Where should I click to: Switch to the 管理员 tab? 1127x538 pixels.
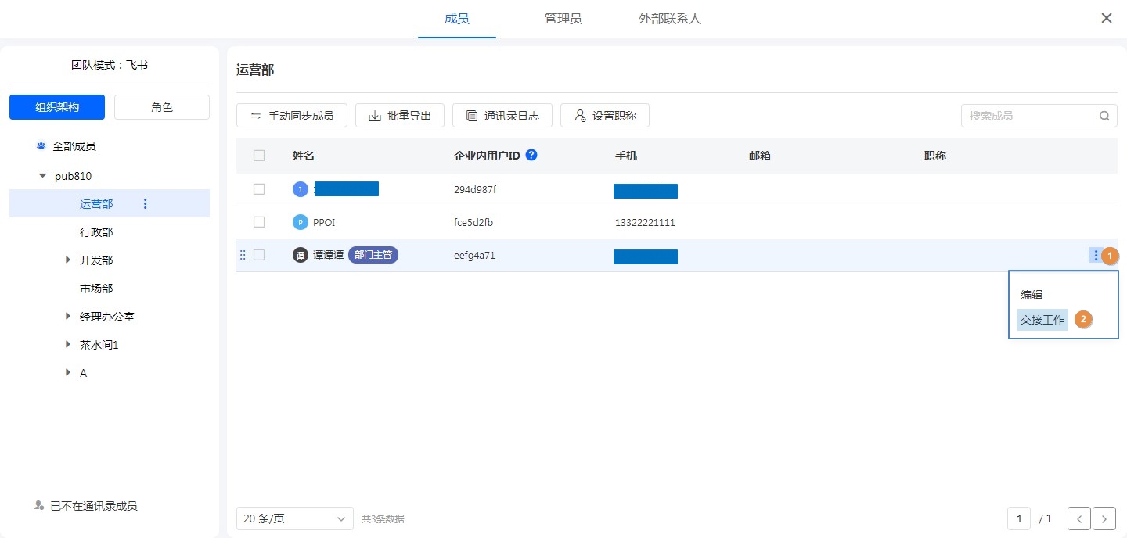[563, 19]
